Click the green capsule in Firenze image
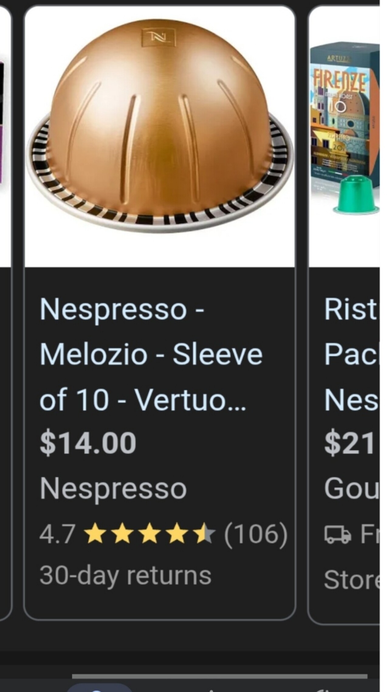 (x=356, y=194)
